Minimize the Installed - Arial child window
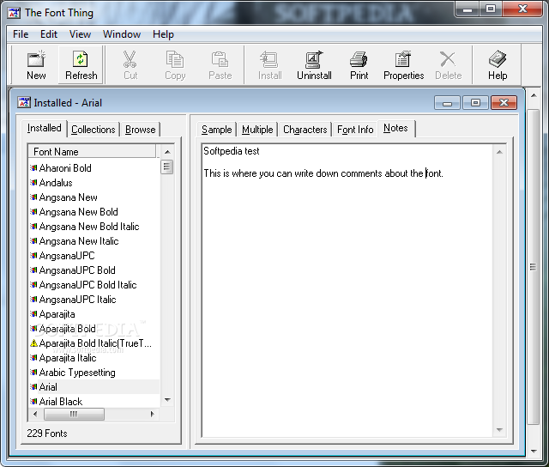 pyautogui.click(x=447, y=103)
